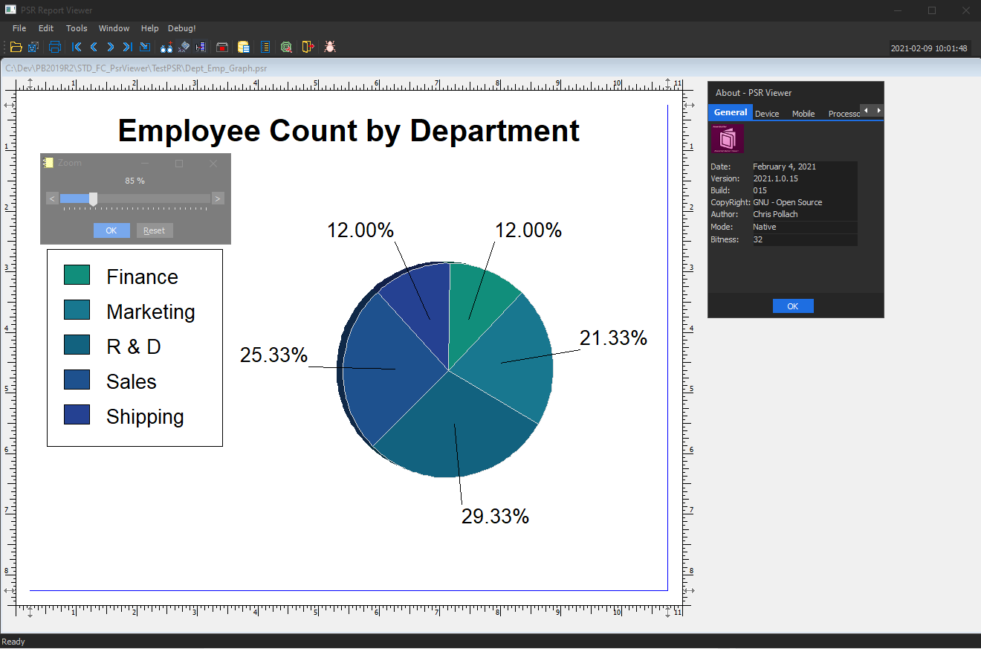981x649 pixels.
Task: Click OK in the About dialog
Action: point(793,306)
